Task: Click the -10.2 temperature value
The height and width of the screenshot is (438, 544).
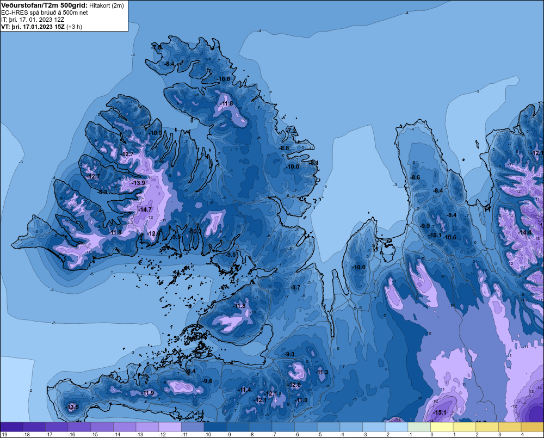Action: click(x=195, y=231)
